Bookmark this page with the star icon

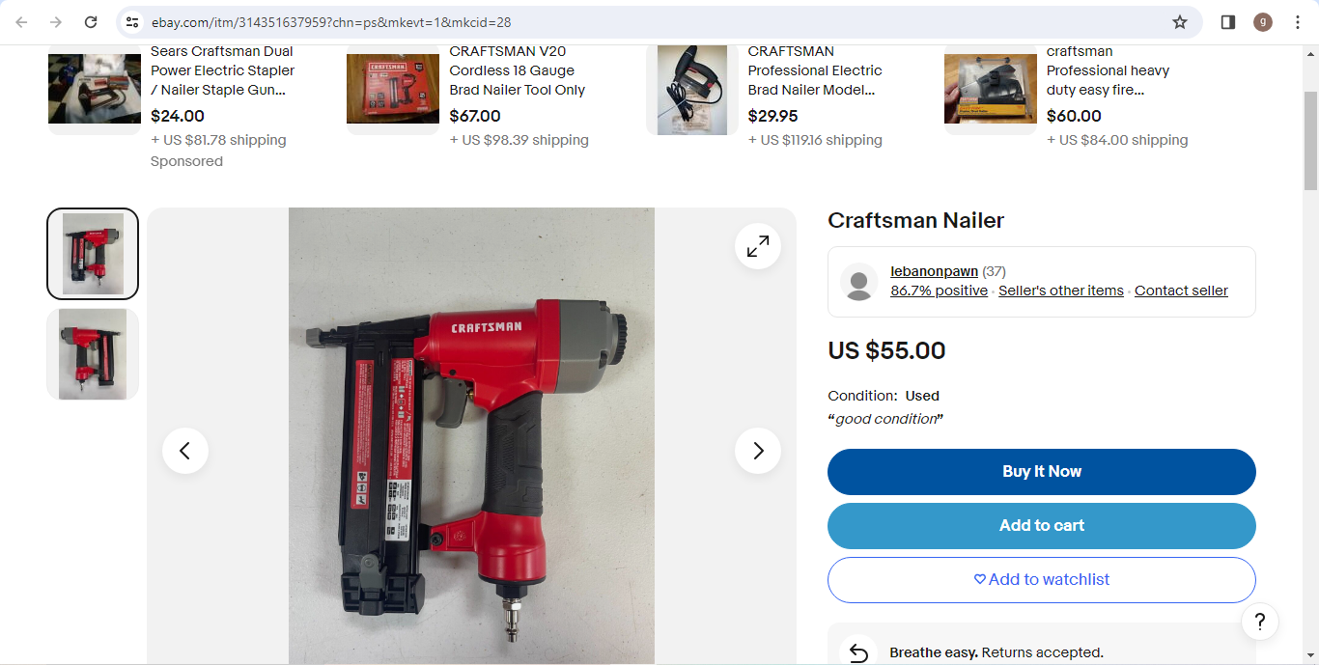click(1180, 22)
